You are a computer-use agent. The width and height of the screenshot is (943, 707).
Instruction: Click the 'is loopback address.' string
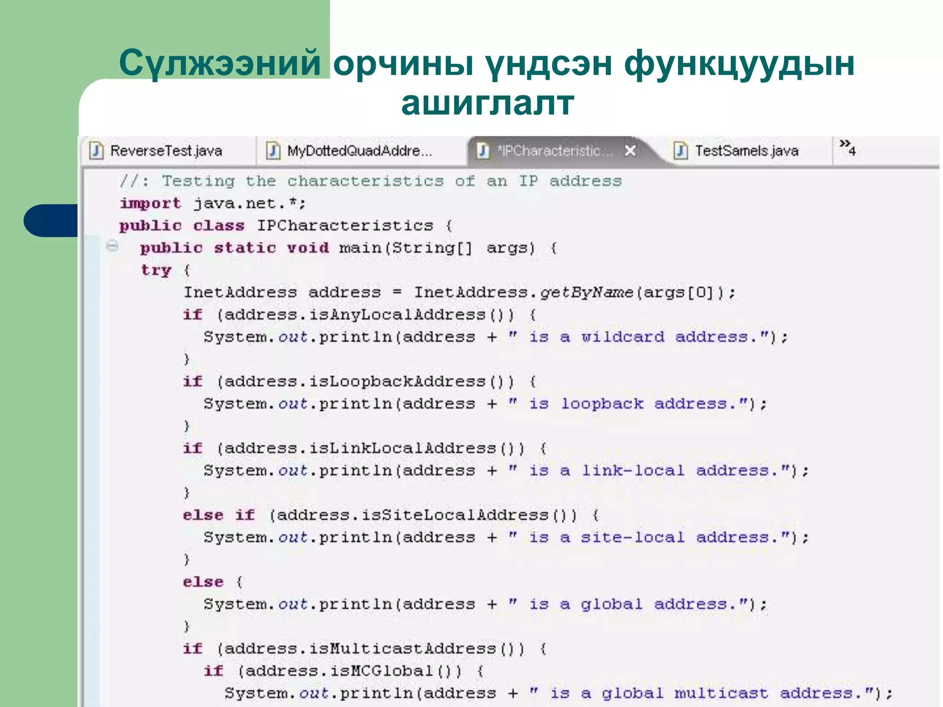[x=629, y=404]
